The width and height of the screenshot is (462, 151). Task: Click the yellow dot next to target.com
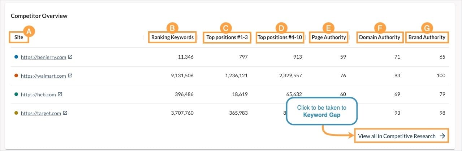[x=16, y=113]
